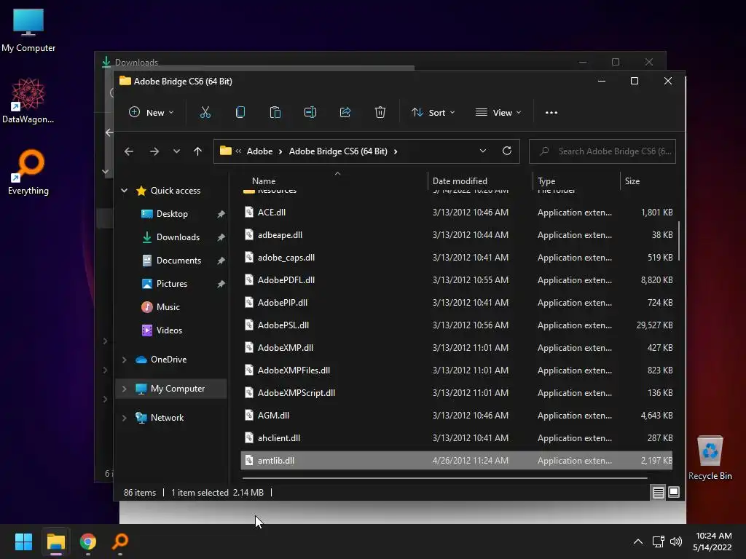Open Music in the navigation pane

(168, 307)
